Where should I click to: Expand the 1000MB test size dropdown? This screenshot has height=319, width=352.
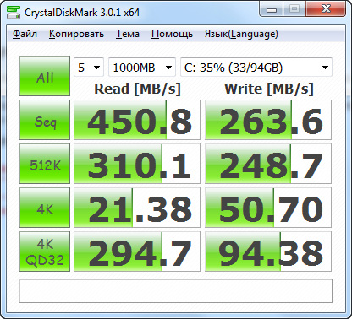(142, 68)
